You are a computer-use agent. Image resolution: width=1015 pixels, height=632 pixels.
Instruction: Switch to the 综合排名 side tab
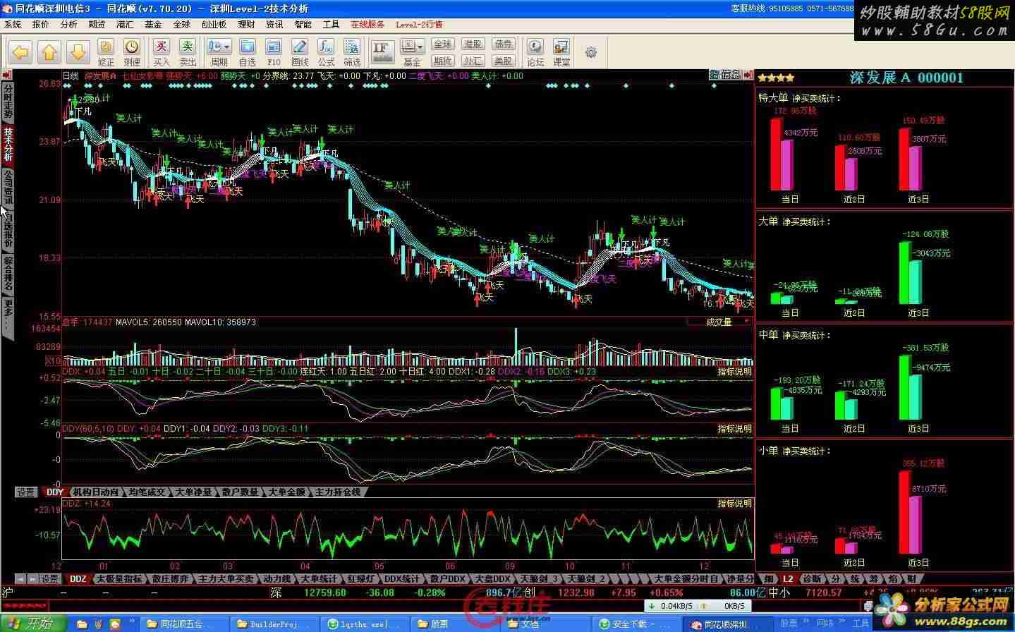(x=8, y=274)
